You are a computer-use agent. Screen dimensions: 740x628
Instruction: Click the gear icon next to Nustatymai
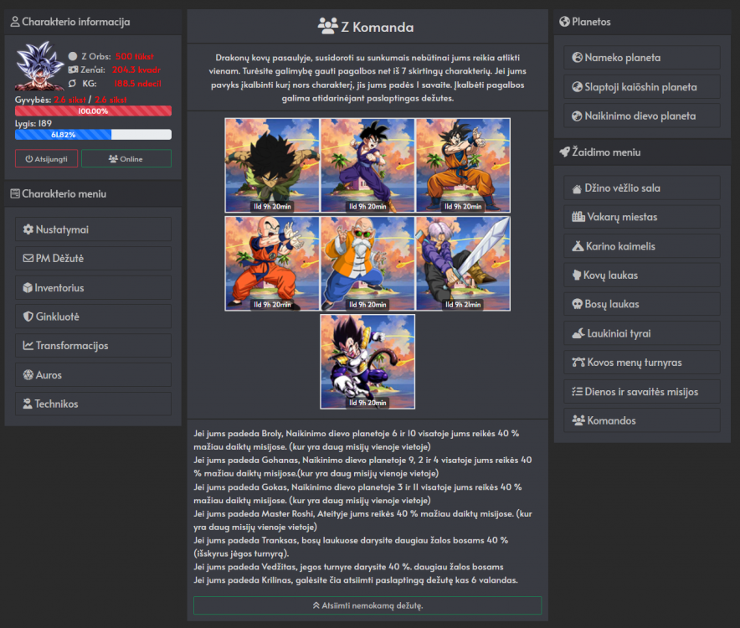point(28,229)
